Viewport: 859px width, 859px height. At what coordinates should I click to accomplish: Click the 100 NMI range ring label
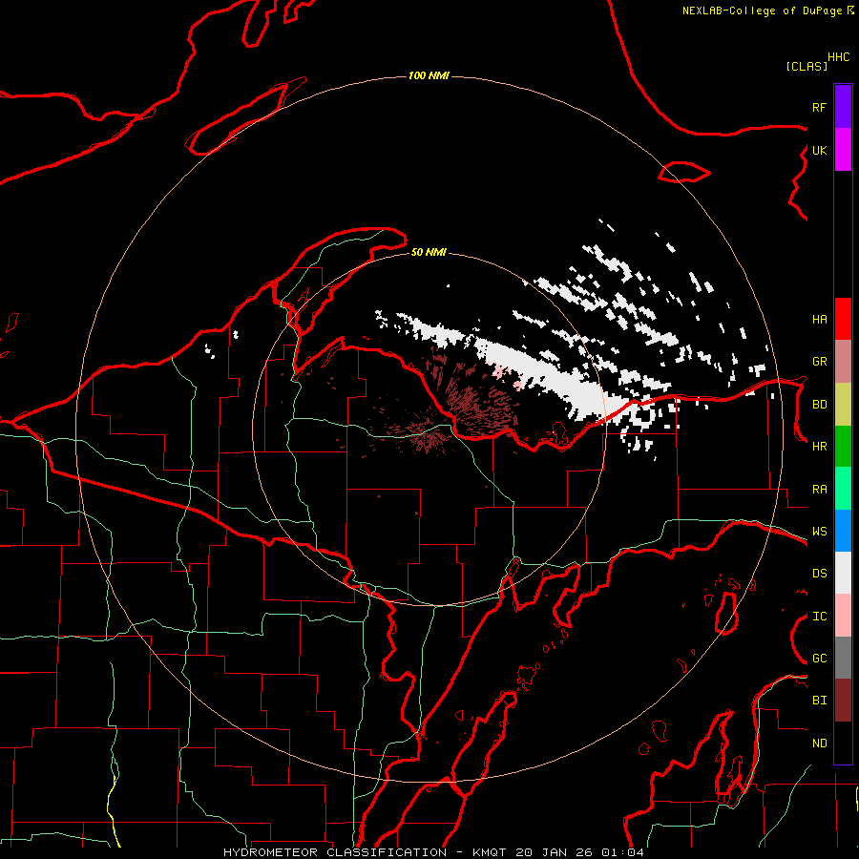(x=429, y=75)
